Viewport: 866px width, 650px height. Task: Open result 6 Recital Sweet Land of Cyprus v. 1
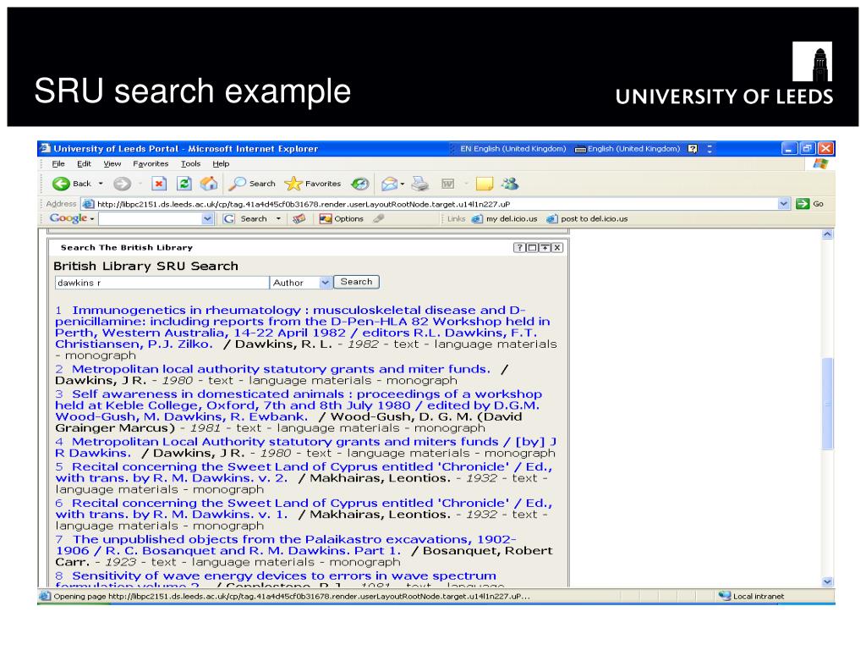(304, 509)
